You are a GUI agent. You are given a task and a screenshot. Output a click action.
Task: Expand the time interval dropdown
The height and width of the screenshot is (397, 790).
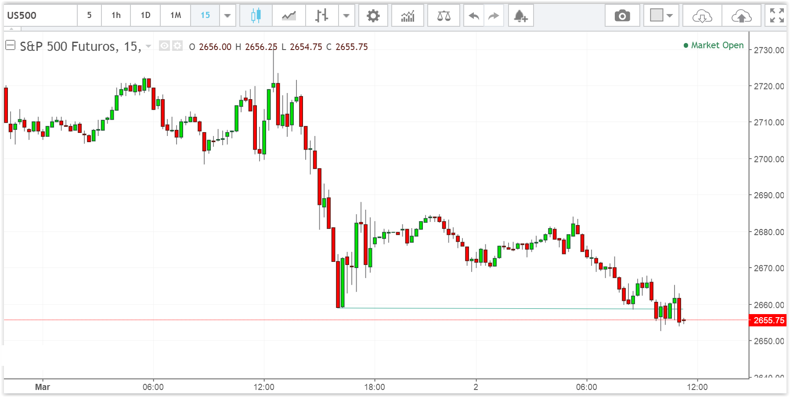[x=227, y=16]
